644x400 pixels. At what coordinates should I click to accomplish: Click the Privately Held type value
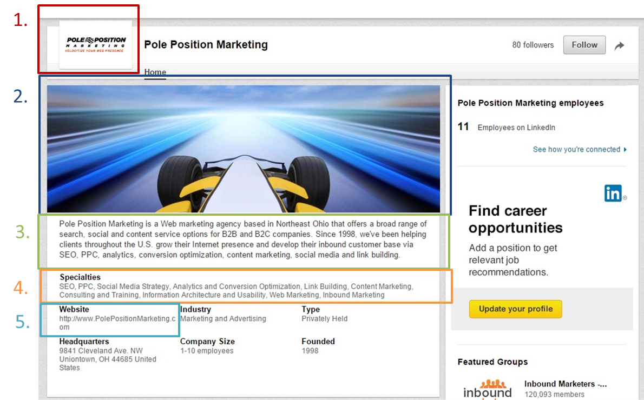[x=325, y=318]
